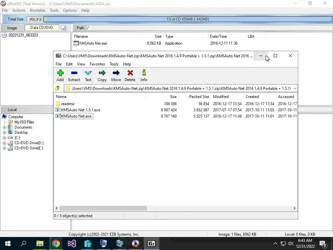Click volume speaker tray icon
Image resolution: width=333 pixels, height=250 pixels.
[x=291, y=243]
